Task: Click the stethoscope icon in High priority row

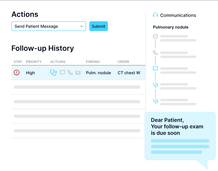Action: point(54,72)
